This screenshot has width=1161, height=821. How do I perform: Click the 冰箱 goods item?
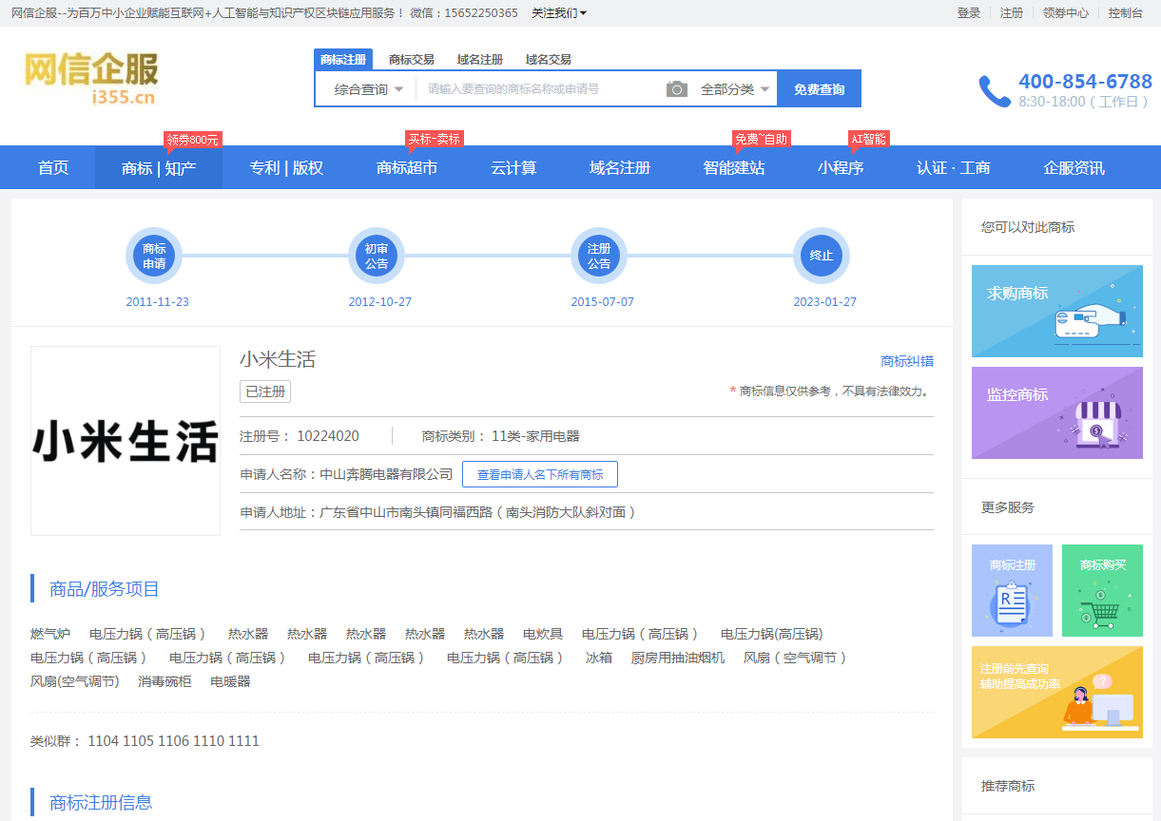599,658
